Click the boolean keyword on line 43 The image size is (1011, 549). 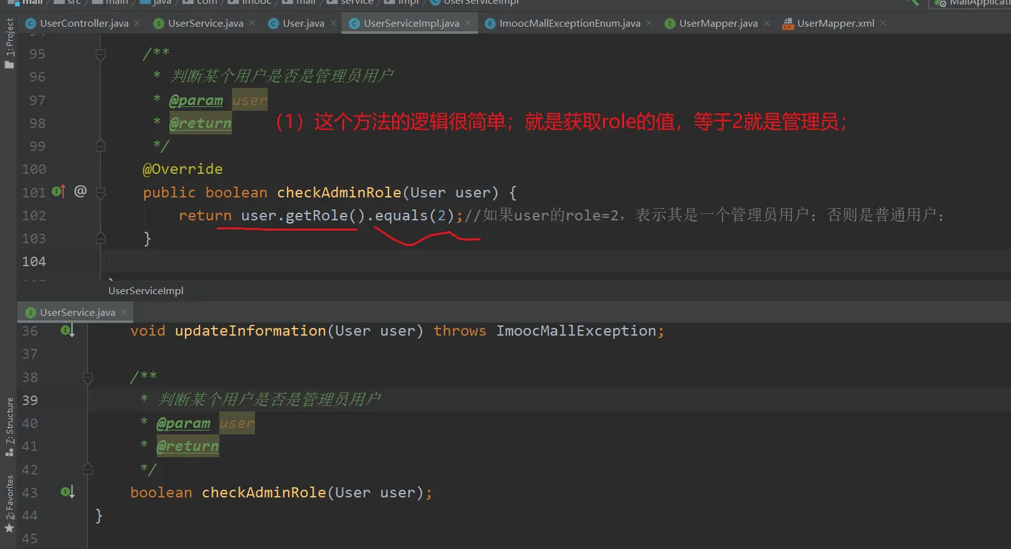click(x=161, y=493)
